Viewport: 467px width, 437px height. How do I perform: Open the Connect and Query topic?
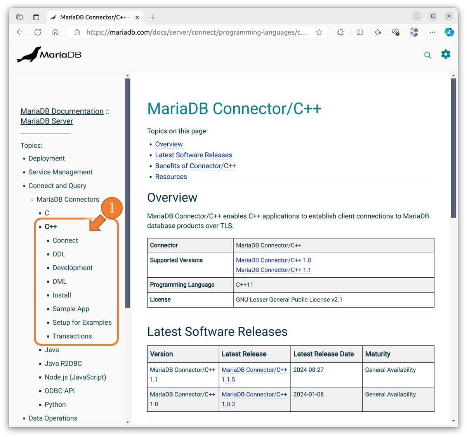coord(57,186)
